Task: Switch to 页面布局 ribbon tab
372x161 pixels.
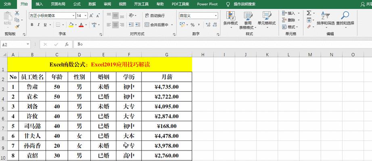Action: tap(58, 4)
